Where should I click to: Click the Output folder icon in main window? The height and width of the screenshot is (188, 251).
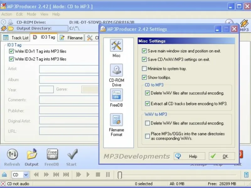[x=32, y=154]
